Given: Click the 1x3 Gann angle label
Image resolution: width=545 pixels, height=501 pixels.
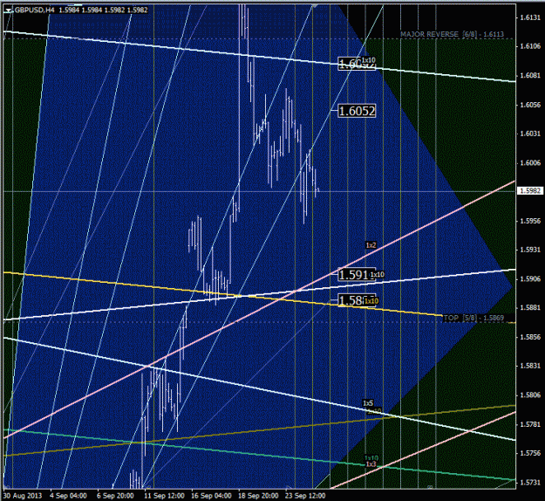Looking at the screenshot, I should (371, 464).
